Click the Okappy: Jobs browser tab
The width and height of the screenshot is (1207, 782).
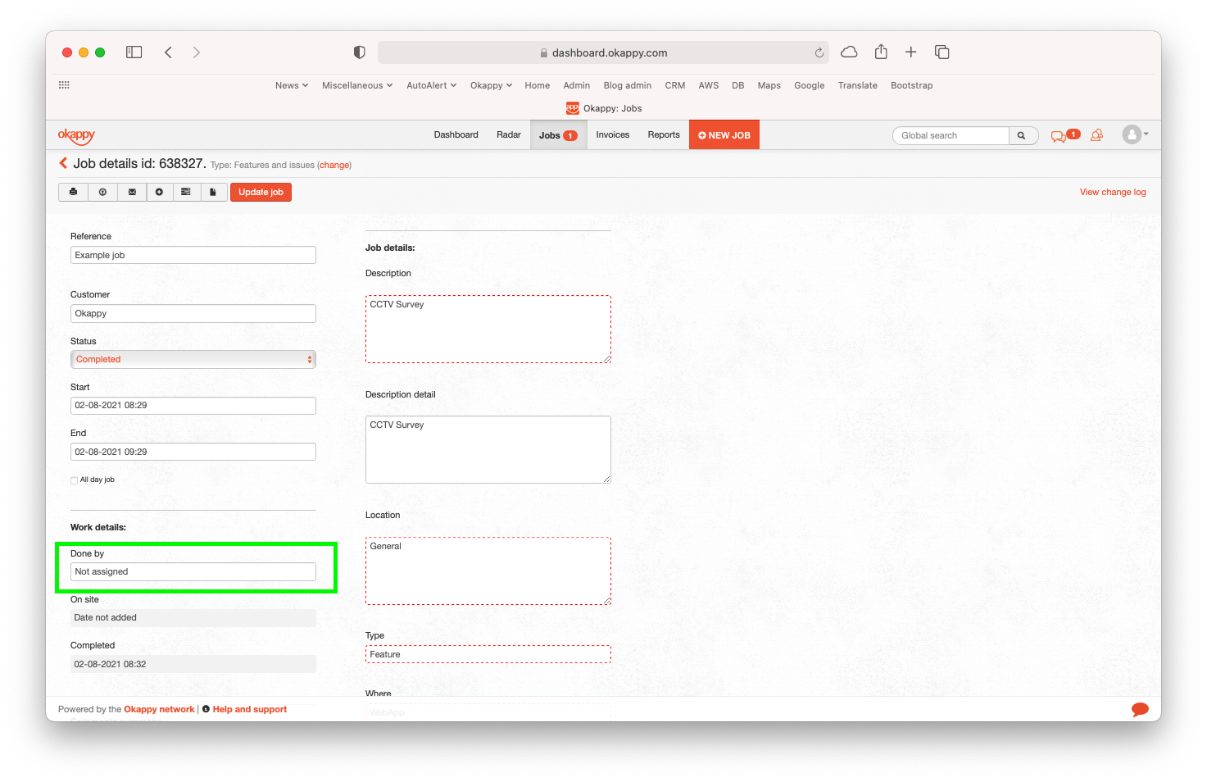604,108
